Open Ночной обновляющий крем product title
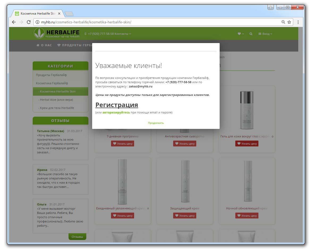 (x=247, y=209)
